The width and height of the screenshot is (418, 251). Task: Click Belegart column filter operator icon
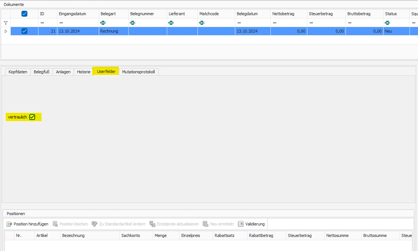[x=103, y=23]
